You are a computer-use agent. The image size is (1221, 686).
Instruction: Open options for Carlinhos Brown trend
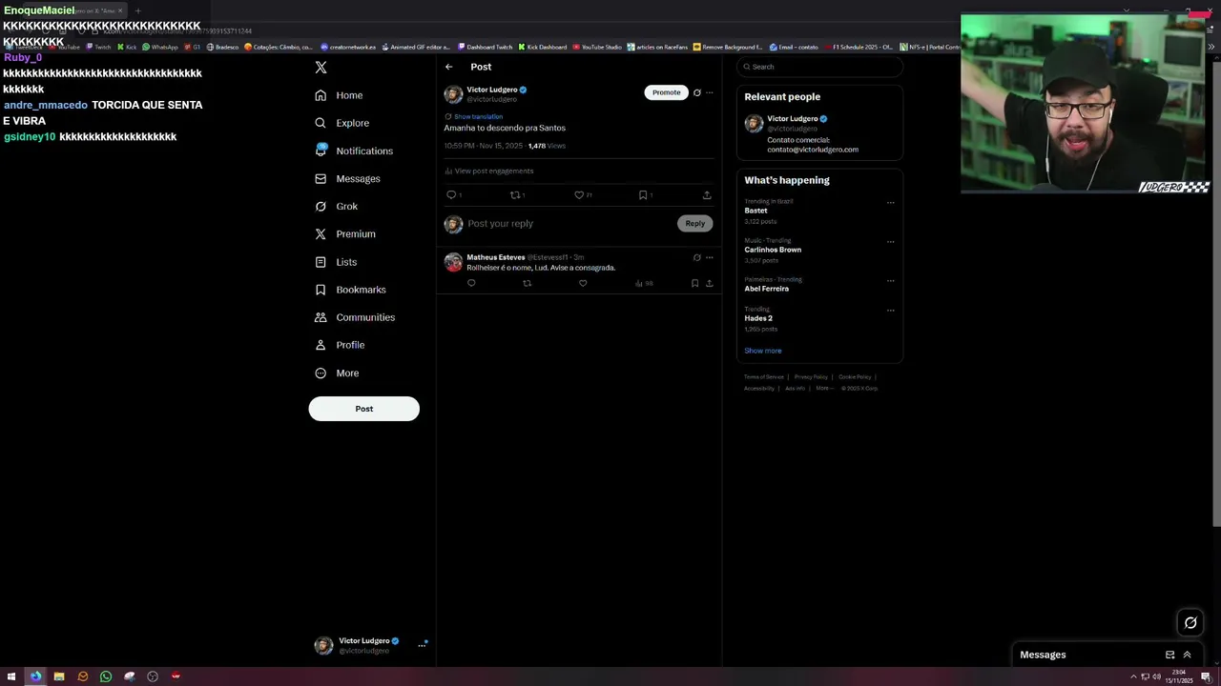[x=890, y=242]
